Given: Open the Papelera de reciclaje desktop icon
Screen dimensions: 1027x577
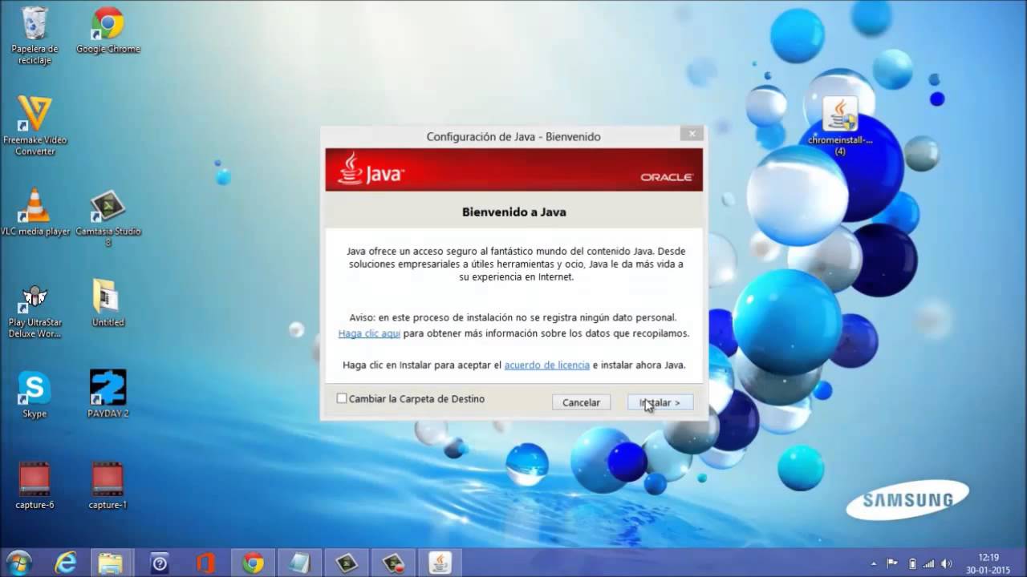Looking at the screenshot, I should tap(35, 36).
